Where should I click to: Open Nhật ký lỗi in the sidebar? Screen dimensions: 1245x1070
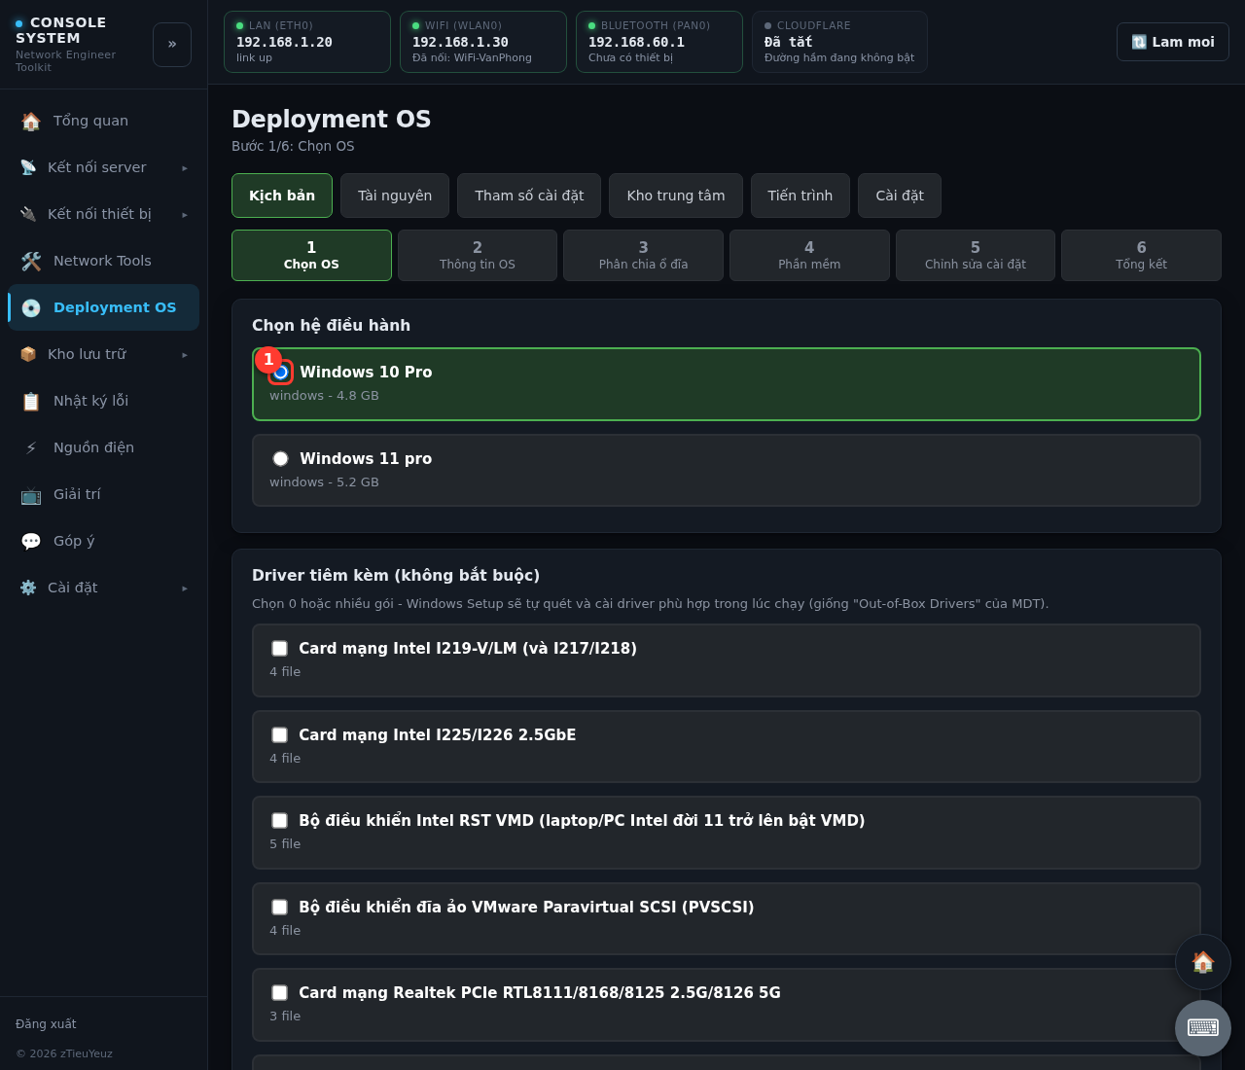click(103, 401)
